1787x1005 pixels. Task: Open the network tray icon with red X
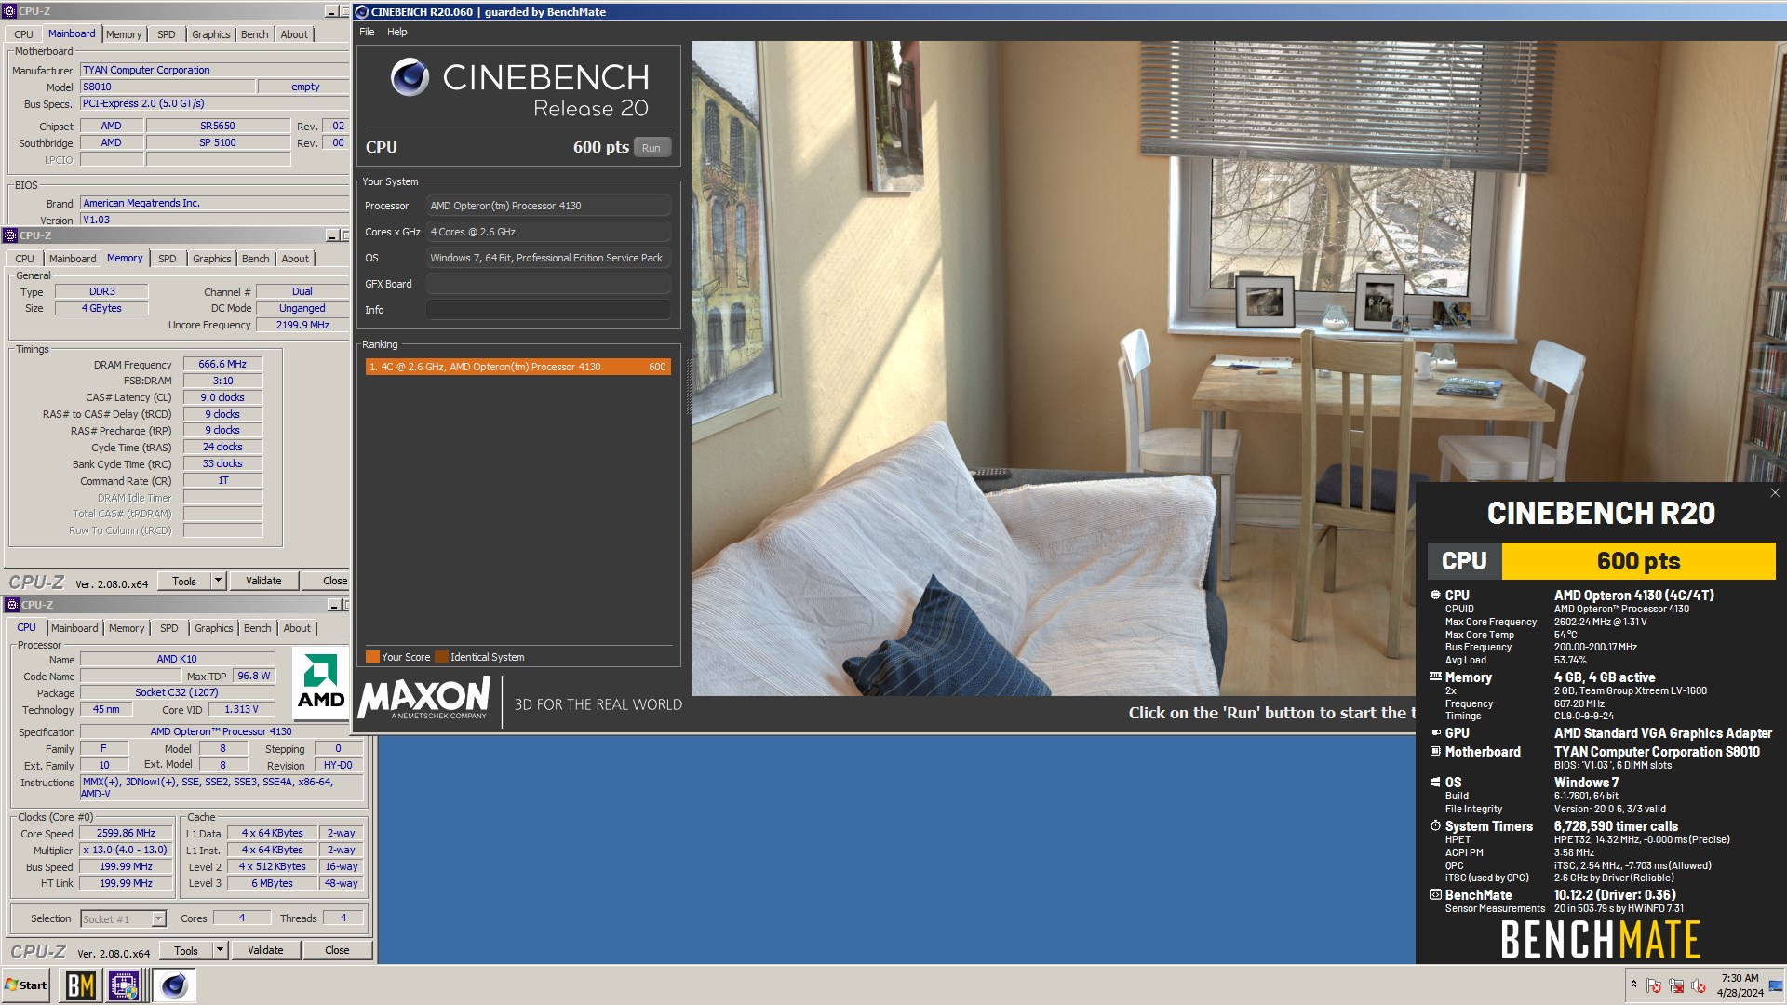[x=1676, y=985]
